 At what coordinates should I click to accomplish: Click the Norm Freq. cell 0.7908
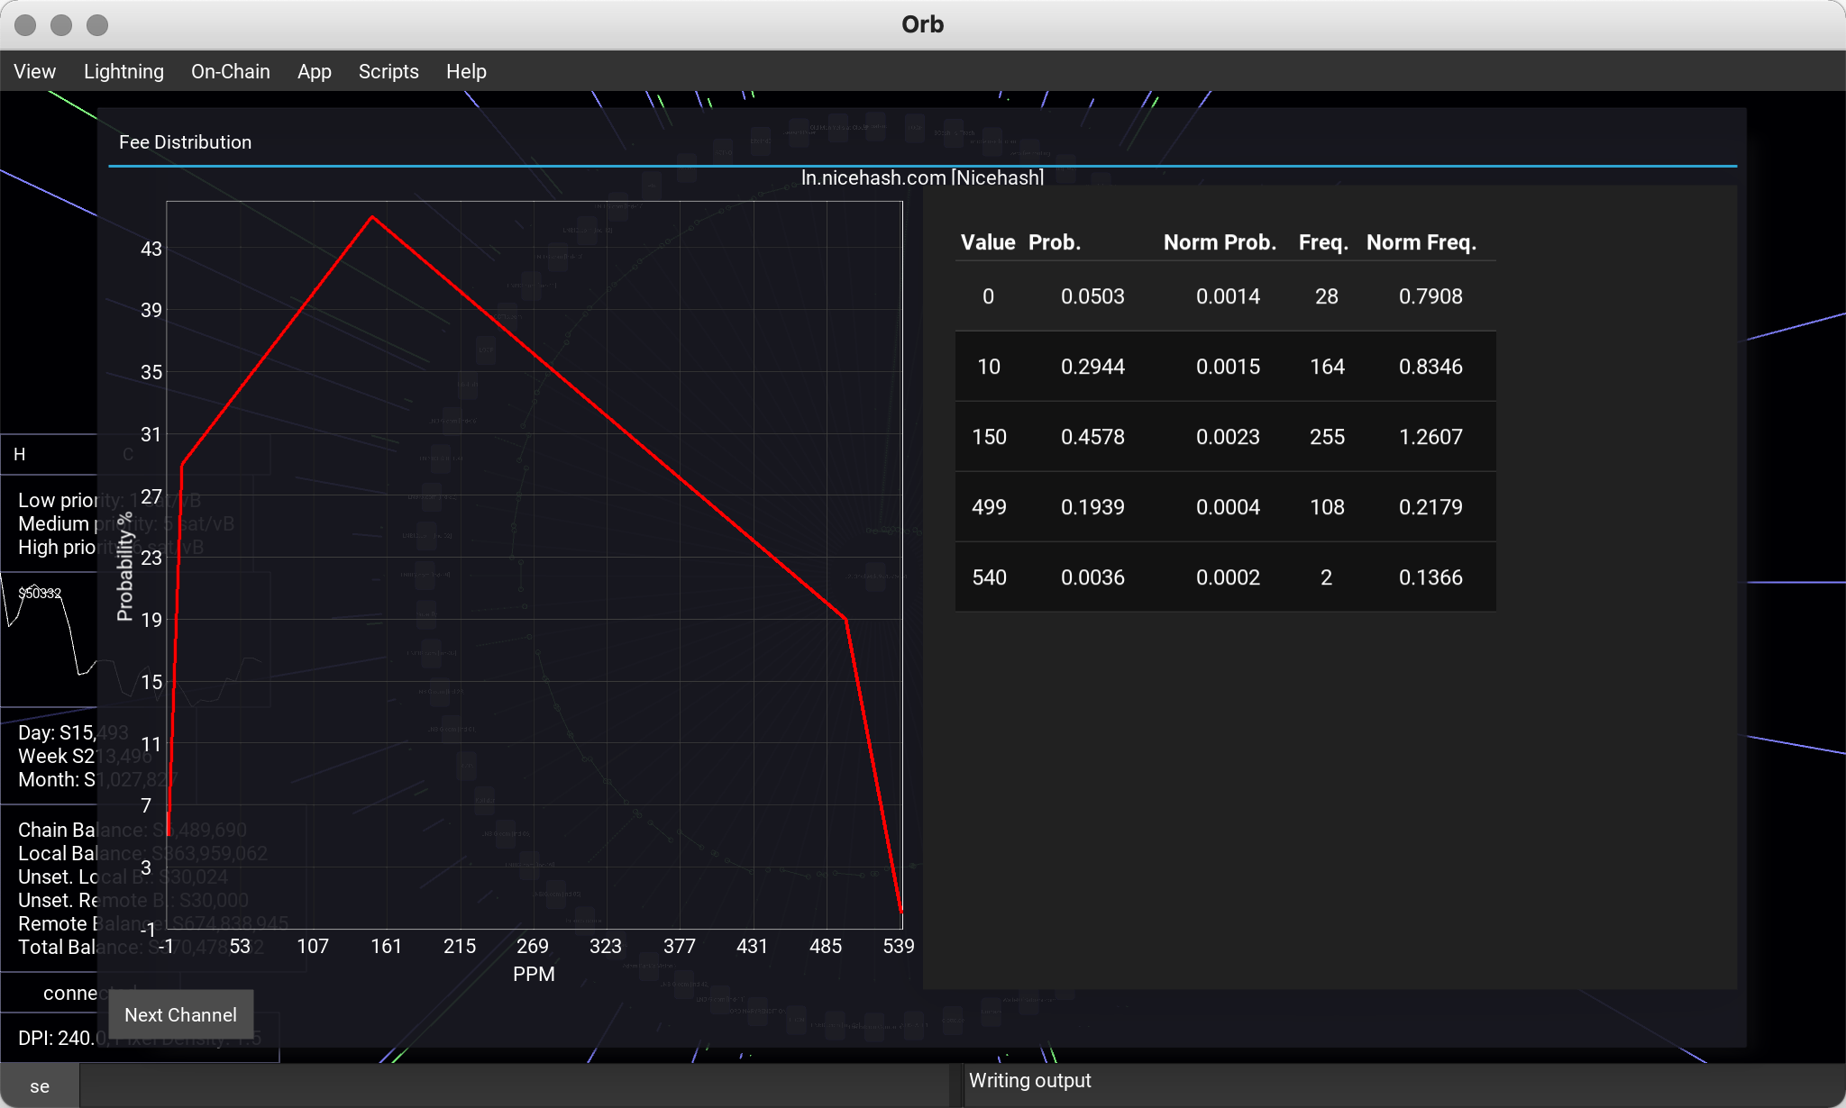(1430, 296)
